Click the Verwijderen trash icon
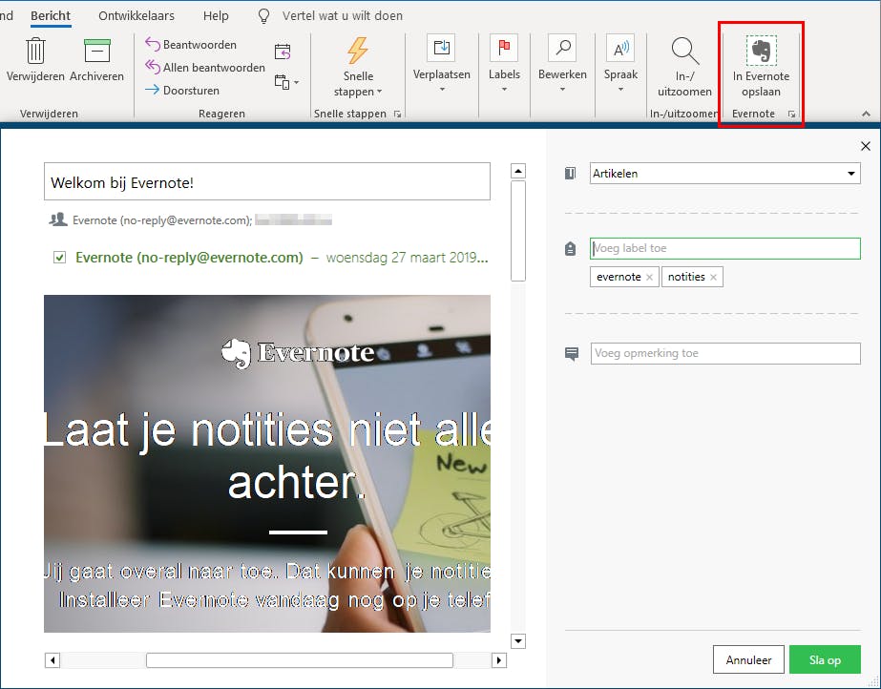Viewport: 881px width, 689px height. (35, 51)
